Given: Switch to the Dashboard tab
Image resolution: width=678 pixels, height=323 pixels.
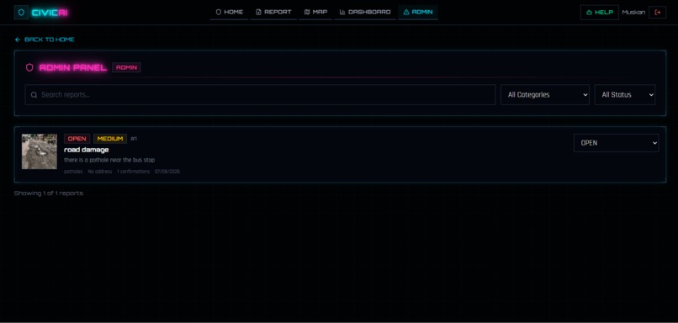Looking at the screenshot, I should (x=365, y=12).
